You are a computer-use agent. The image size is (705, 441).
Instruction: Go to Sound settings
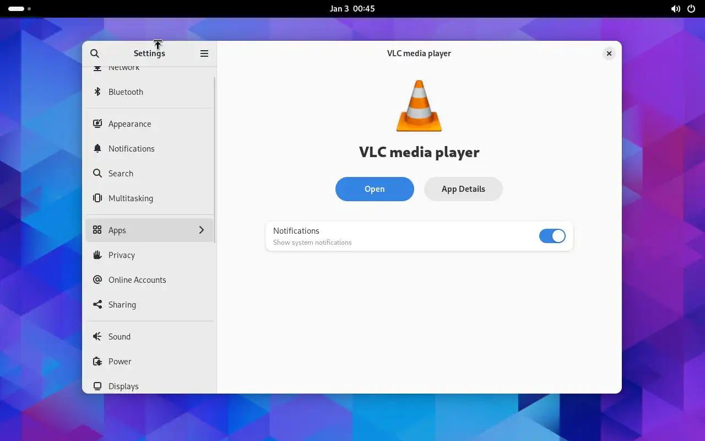pos(149,337)
